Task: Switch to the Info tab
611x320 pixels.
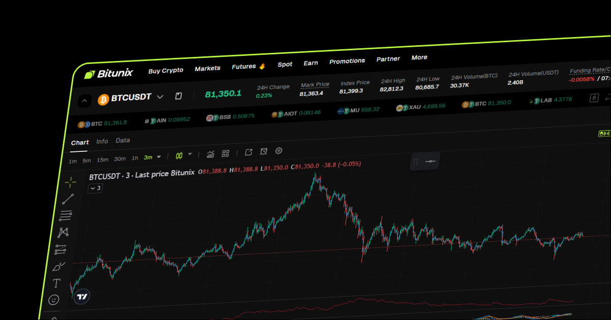Action: (x=102, y=142)
